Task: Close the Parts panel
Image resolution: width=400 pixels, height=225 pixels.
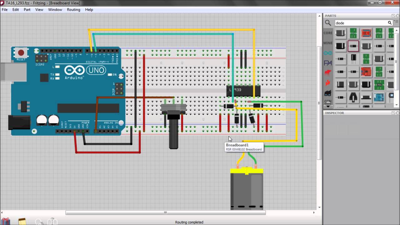Action: (x=397, y=16)
